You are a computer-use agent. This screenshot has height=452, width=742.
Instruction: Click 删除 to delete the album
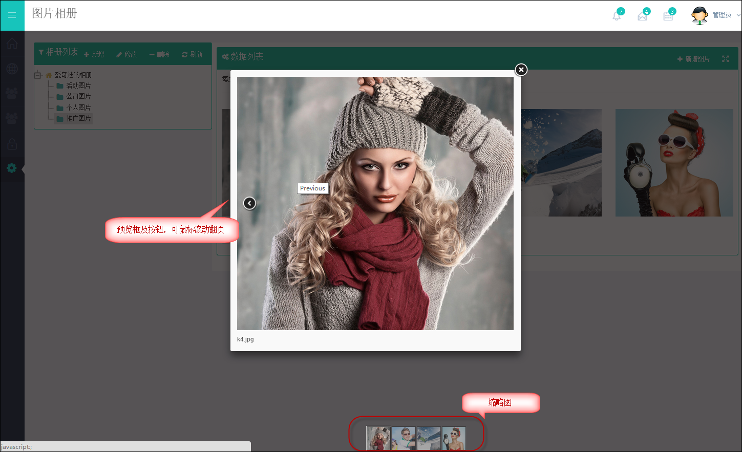159,54
